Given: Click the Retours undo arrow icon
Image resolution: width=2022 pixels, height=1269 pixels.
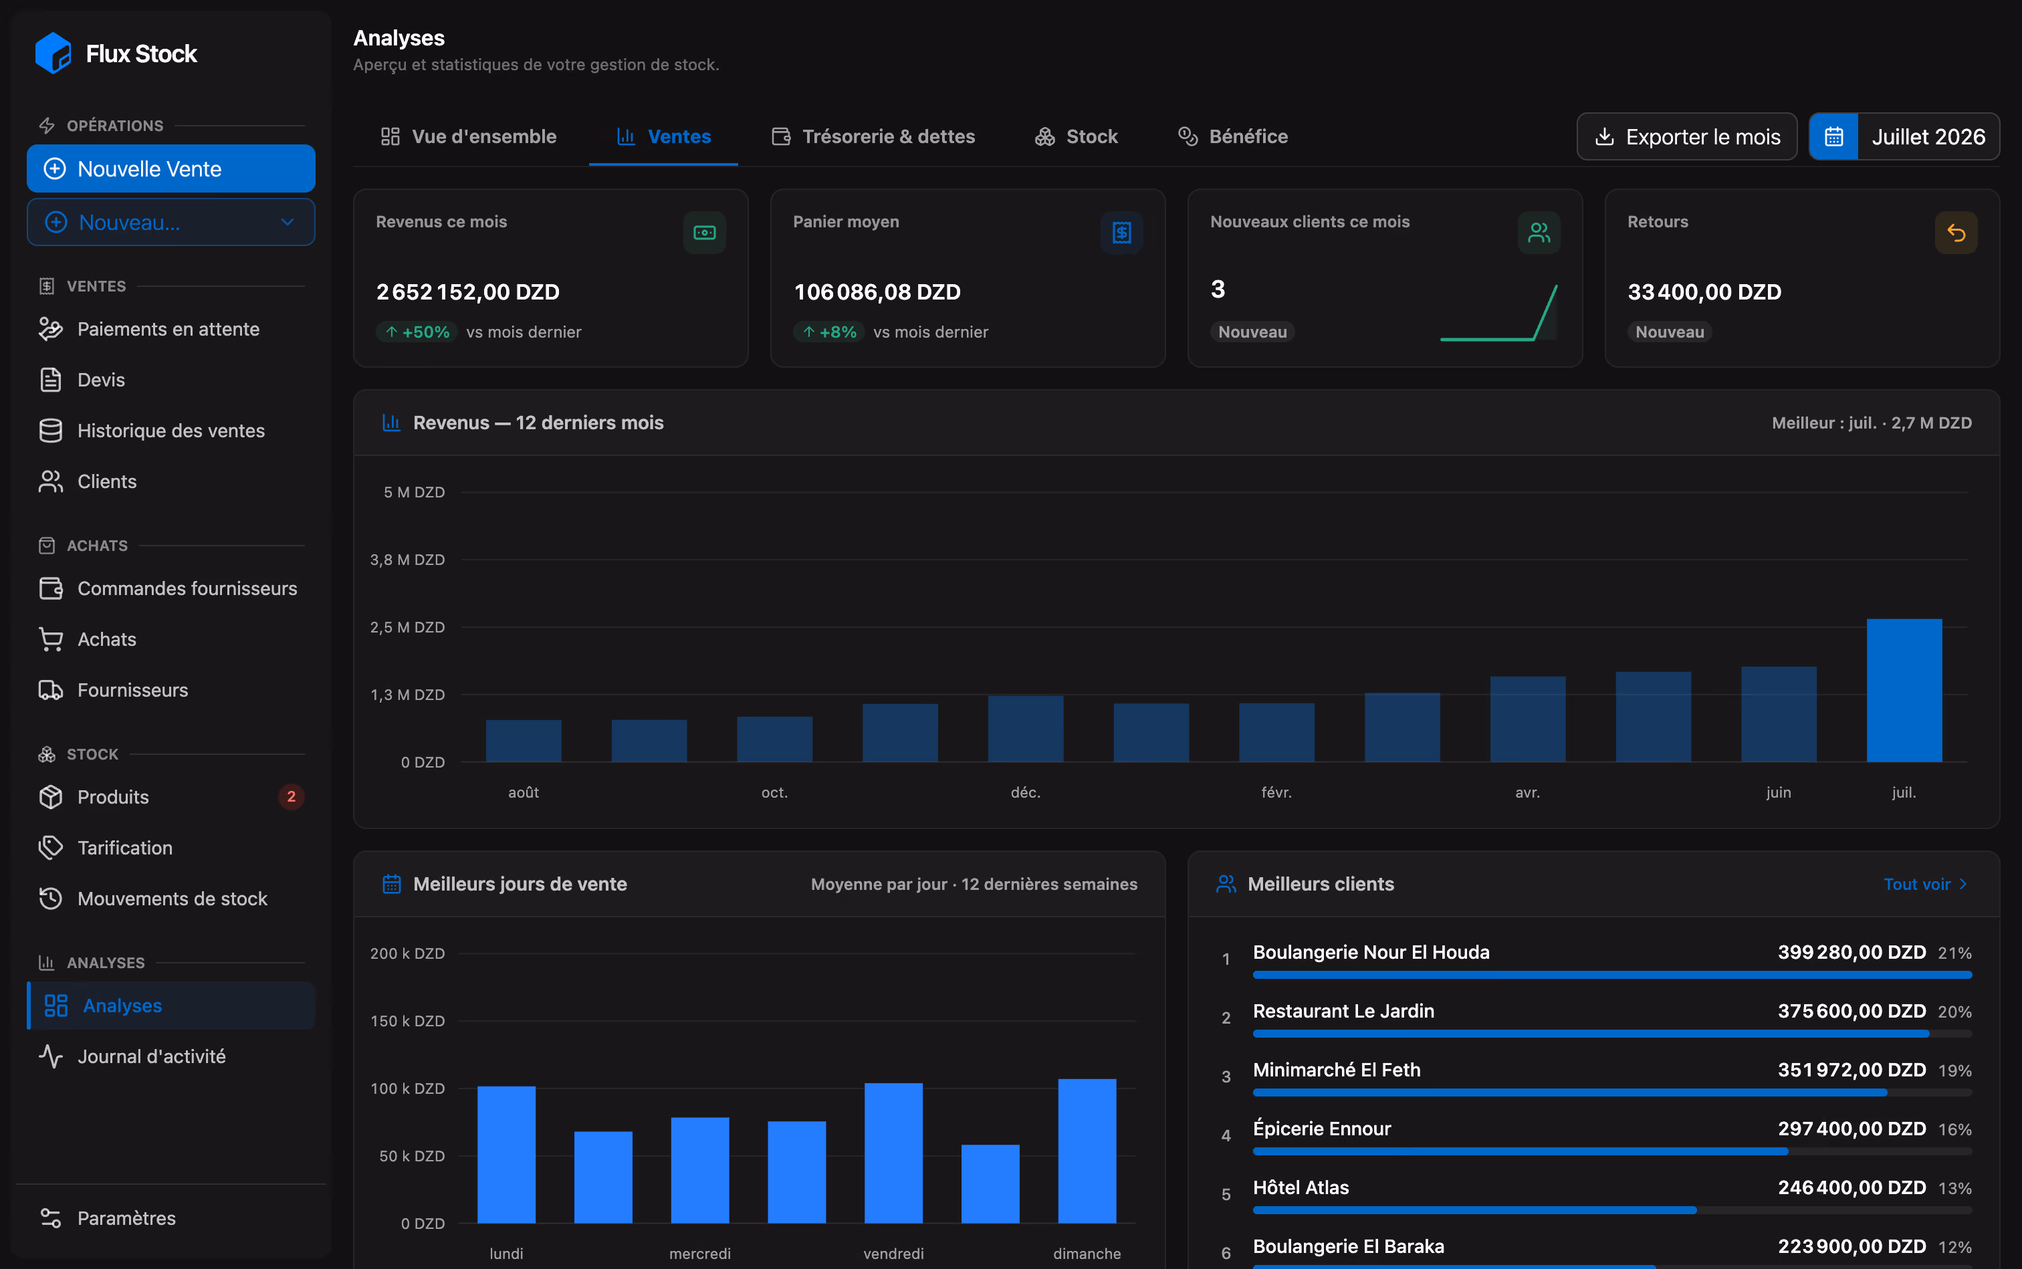Looking at the screenshot, I should pyautogui.click(x=1956, y=233).
